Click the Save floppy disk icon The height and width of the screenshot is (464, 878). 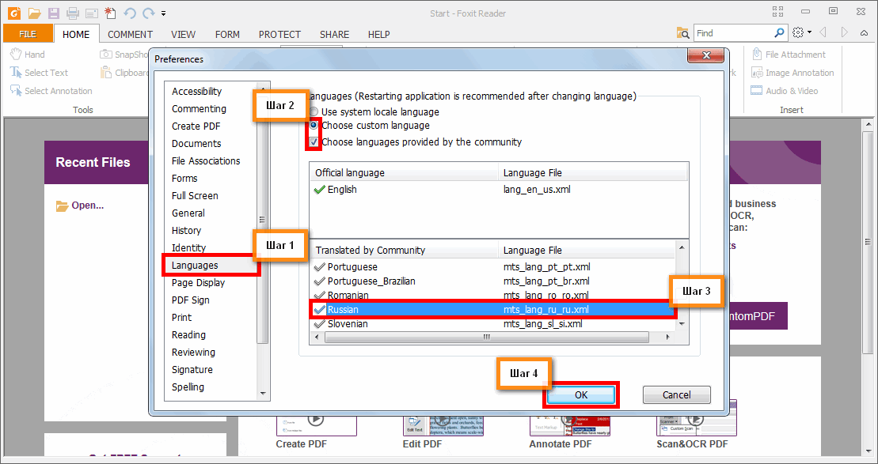pyautogui.click(x=53, y=13)
